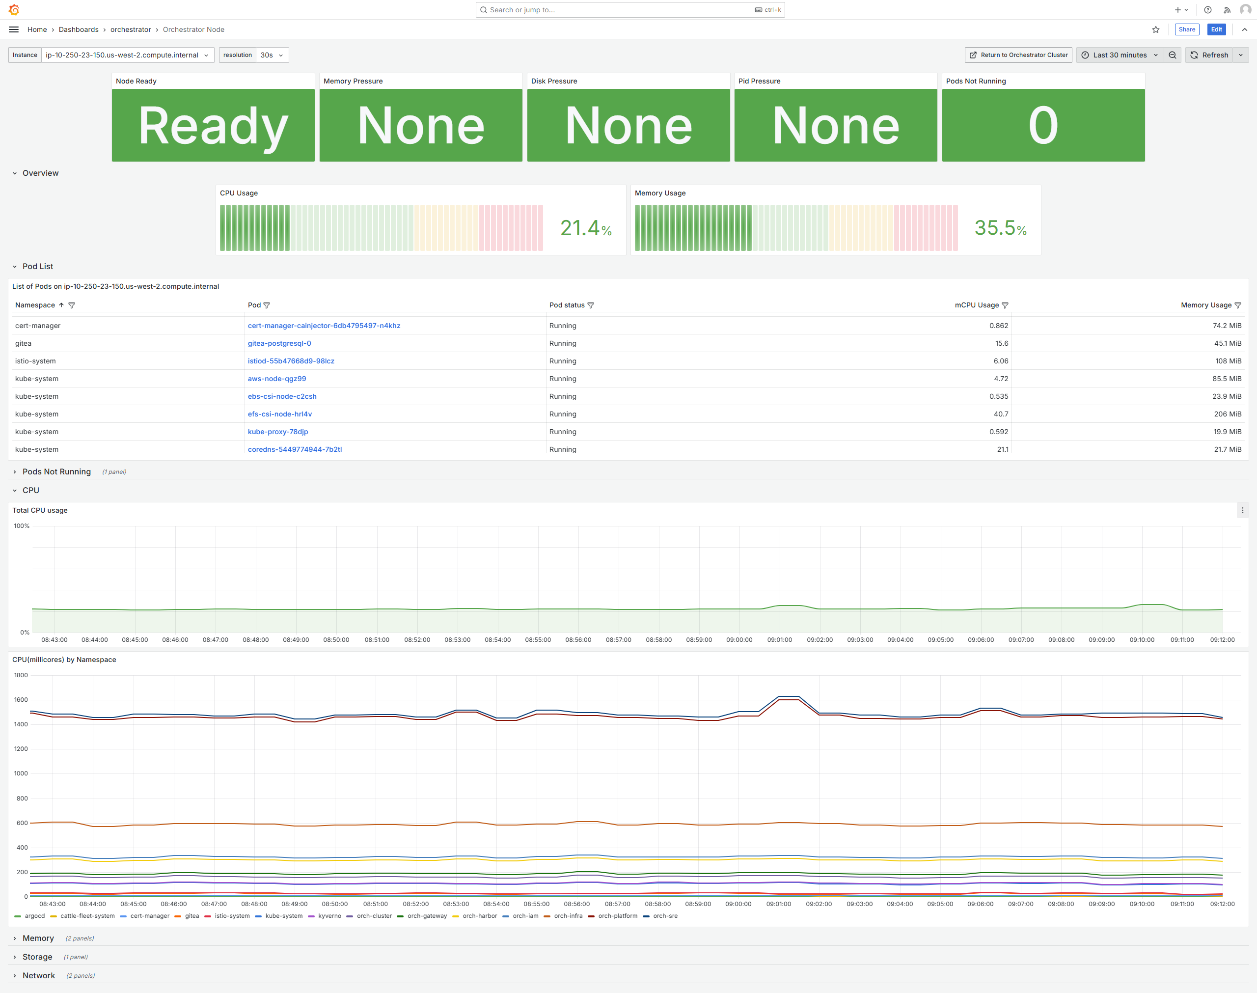This screenshot has width=1257, height=993.
Task: Go to Dashboards breadcrumb
Action: (79, 29)
